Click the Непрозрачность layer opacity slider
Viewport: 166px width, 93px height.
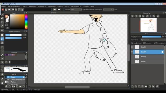tap(151, 37)
